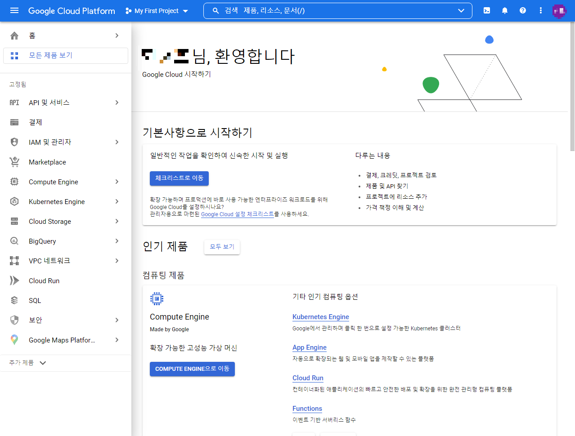Follow the Kubernetes Engine link
The image size is (575, 436).
click(x=320, y=317)
